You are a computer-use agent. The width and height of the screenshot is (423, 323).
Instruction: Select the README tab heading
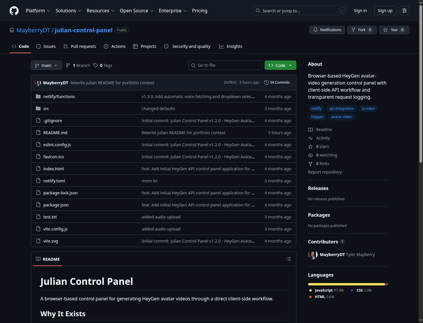pyautogui.click(x=48, y=259)
